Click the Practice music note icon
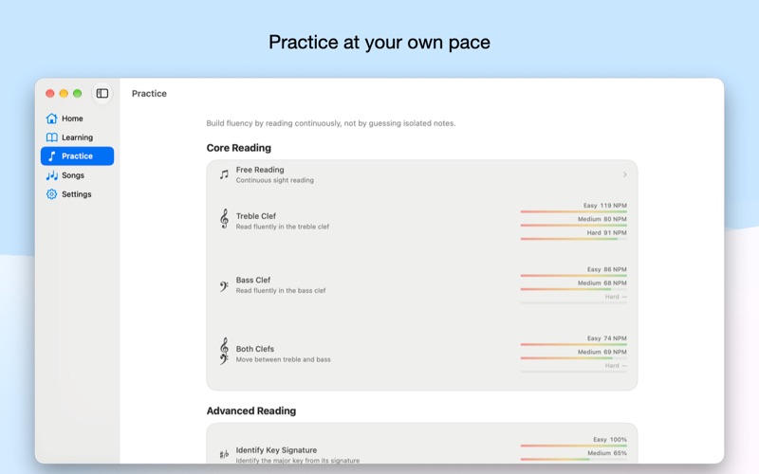Image resolution: width=759 pixels, height=474 pixels. point(51,156)
